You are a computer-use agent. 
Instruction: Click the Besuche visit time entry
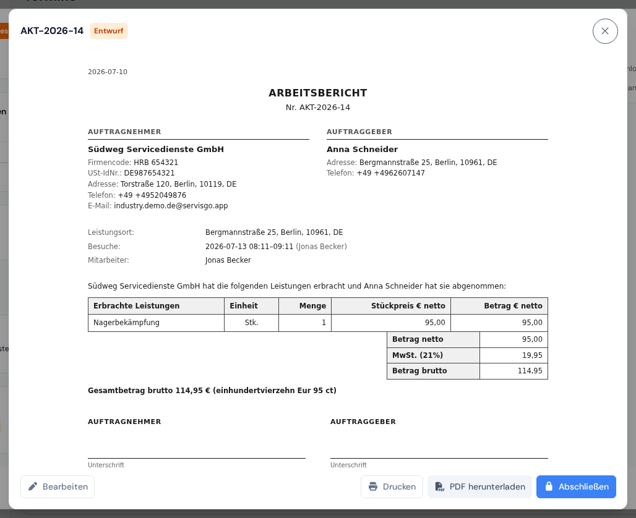[x=276, y=247]
